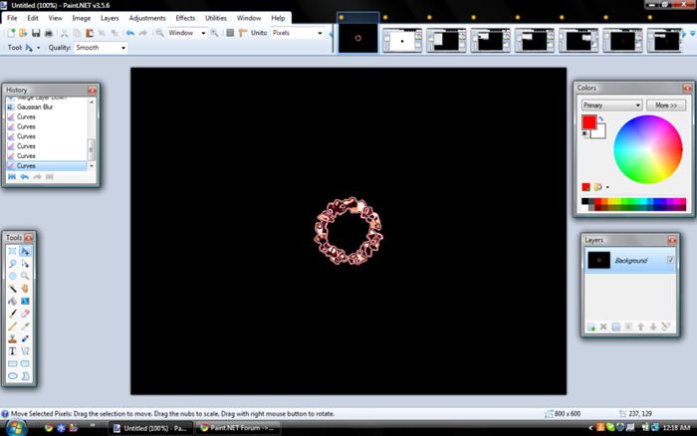Click the Print toolbar icon
The image size is (697, 436).
(49, 33)
